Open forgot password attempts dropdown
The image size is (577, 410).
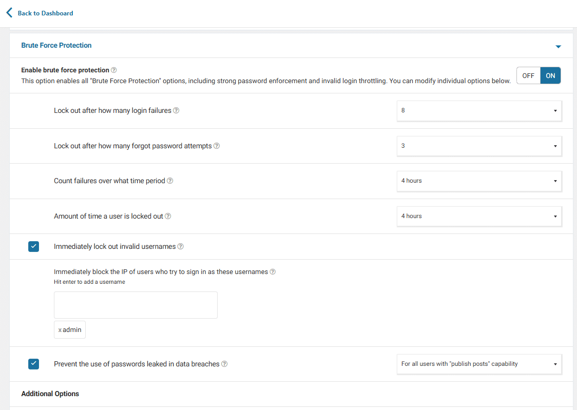click(x=479, y=146)
